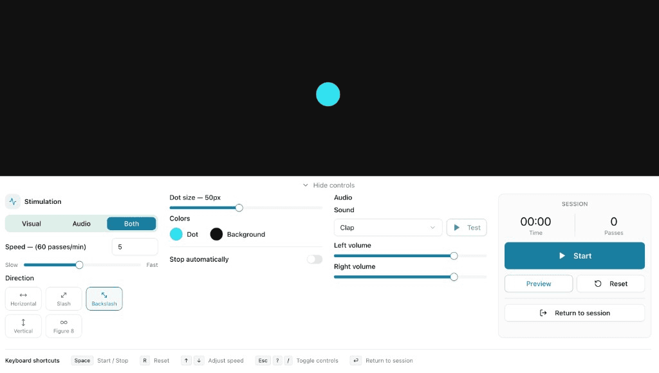Screen dimensions: 659x373
Task: Click the down arrow key badge
Action: 199,360
